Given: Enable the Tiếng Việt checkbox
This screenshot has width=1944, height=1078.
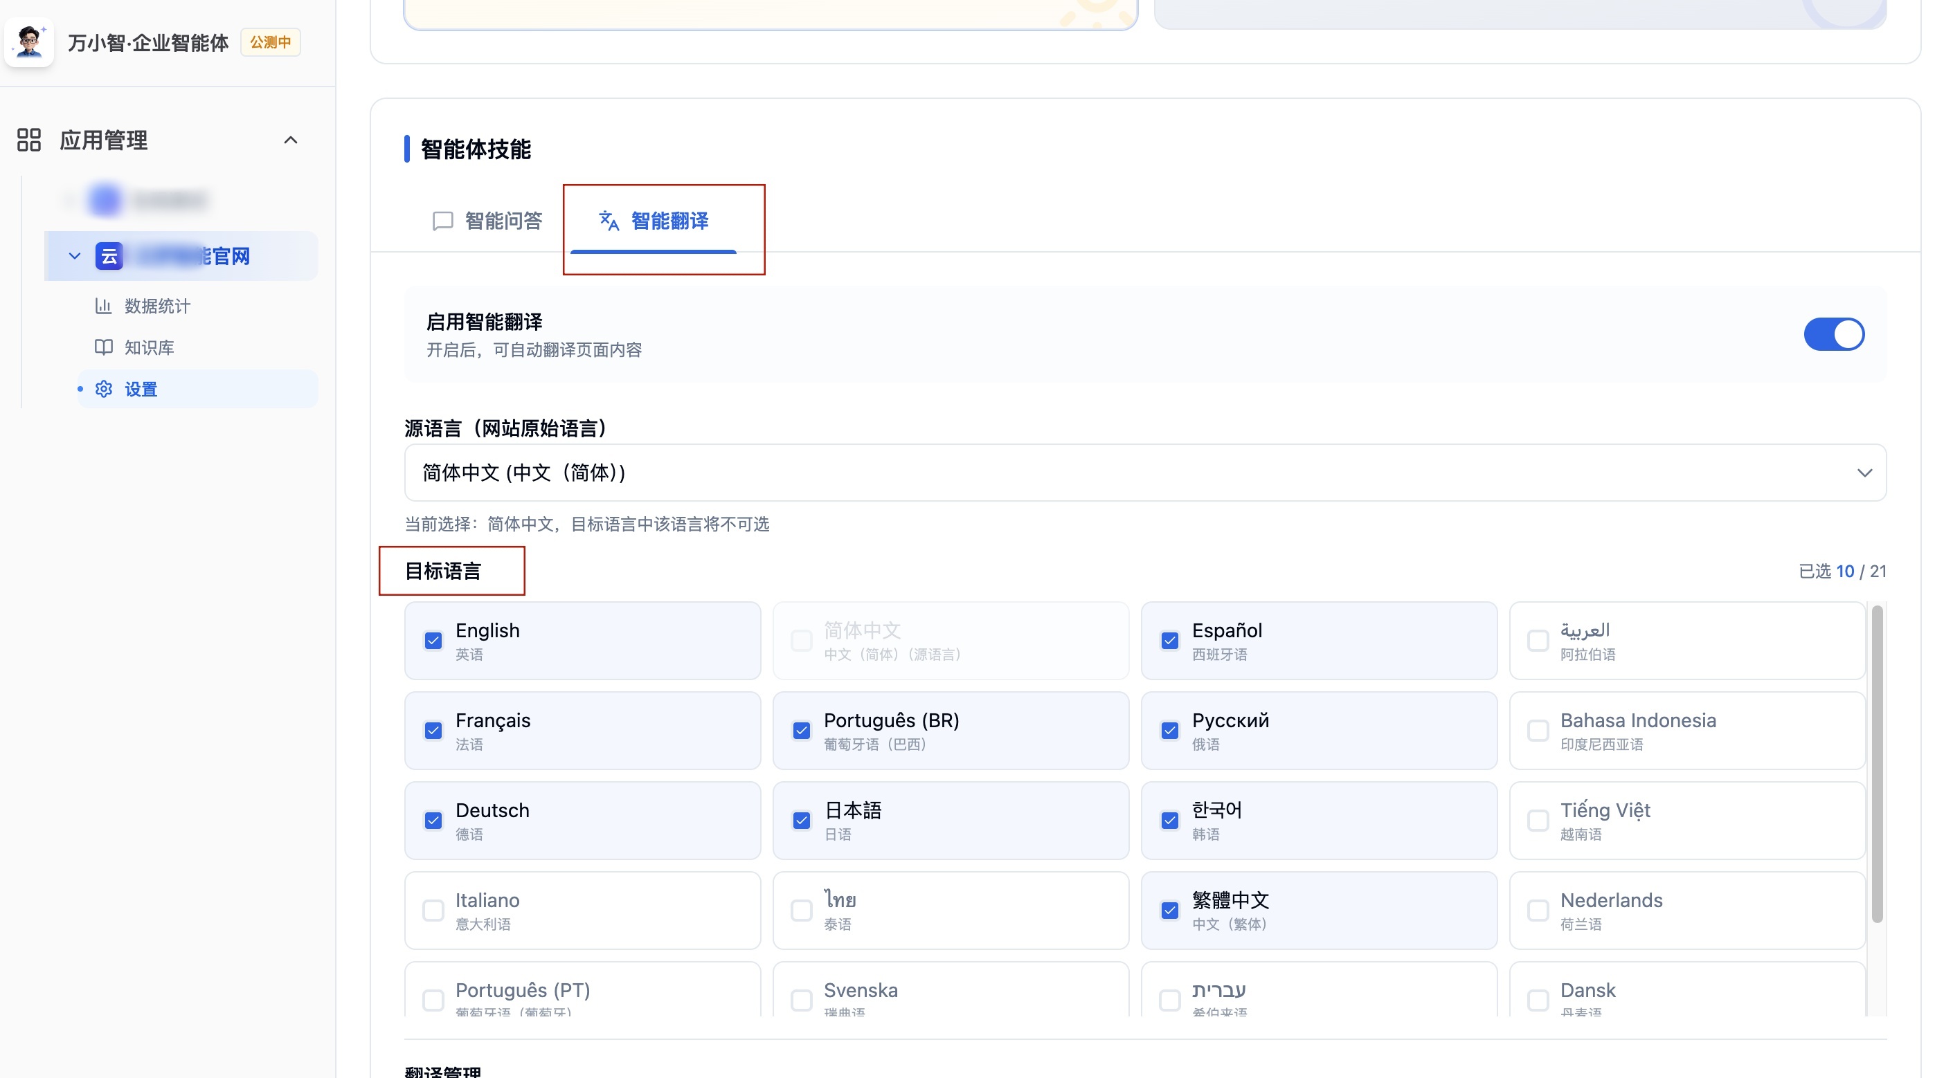Looking at the screenshot, I should pyautogui.click(x=1537, y=821).
